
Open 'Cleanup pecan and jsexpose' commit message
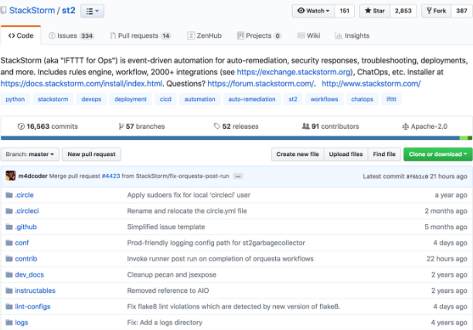click(x=172, y=275)
